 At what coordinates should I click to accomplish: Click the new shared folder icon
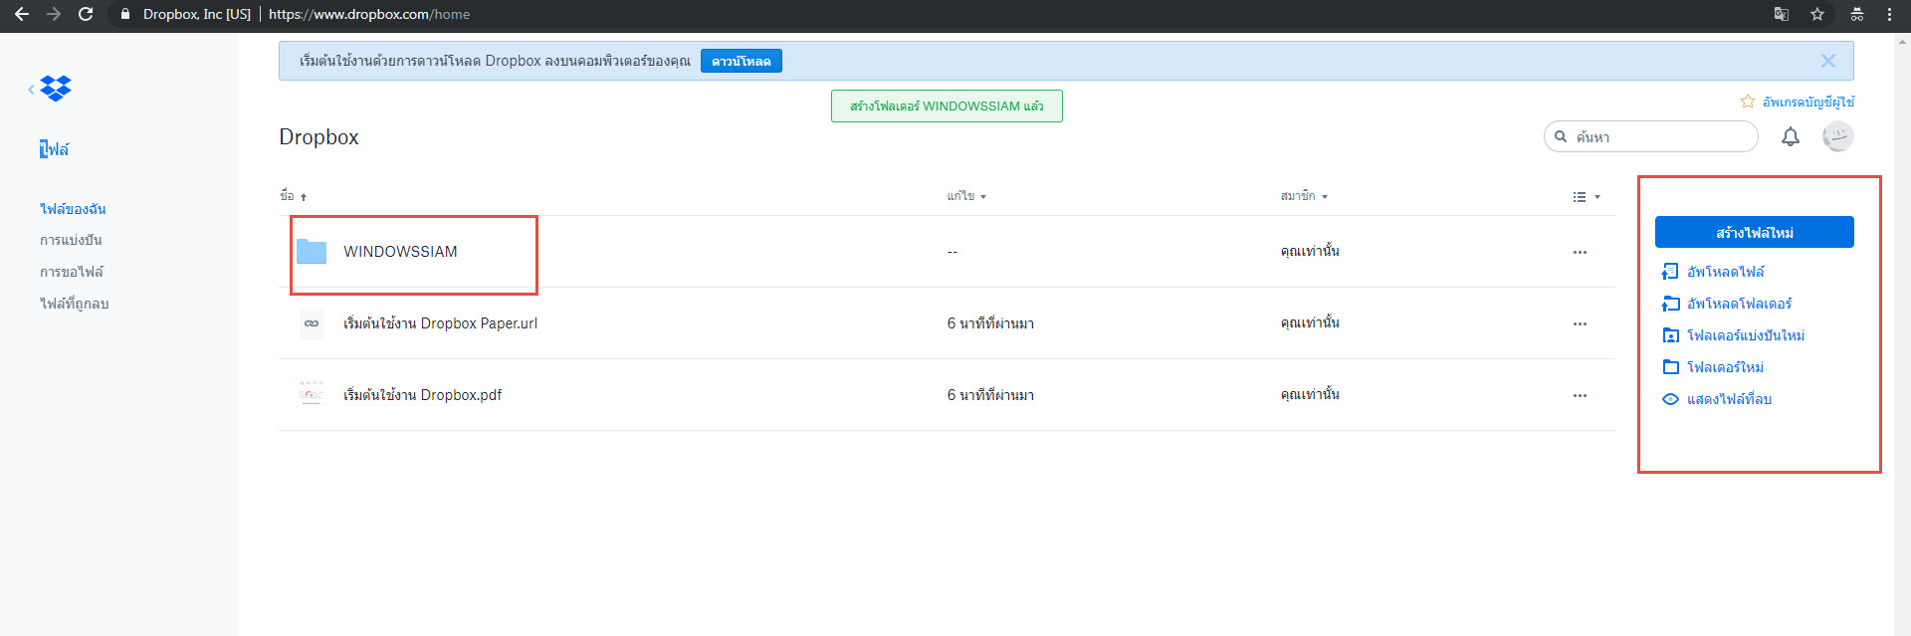(1671, 335)
